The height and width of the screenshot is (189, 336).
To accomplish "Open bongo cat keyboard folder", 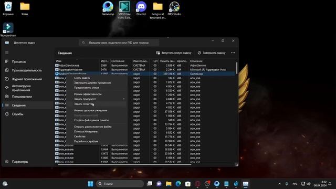I will [157, 10].
